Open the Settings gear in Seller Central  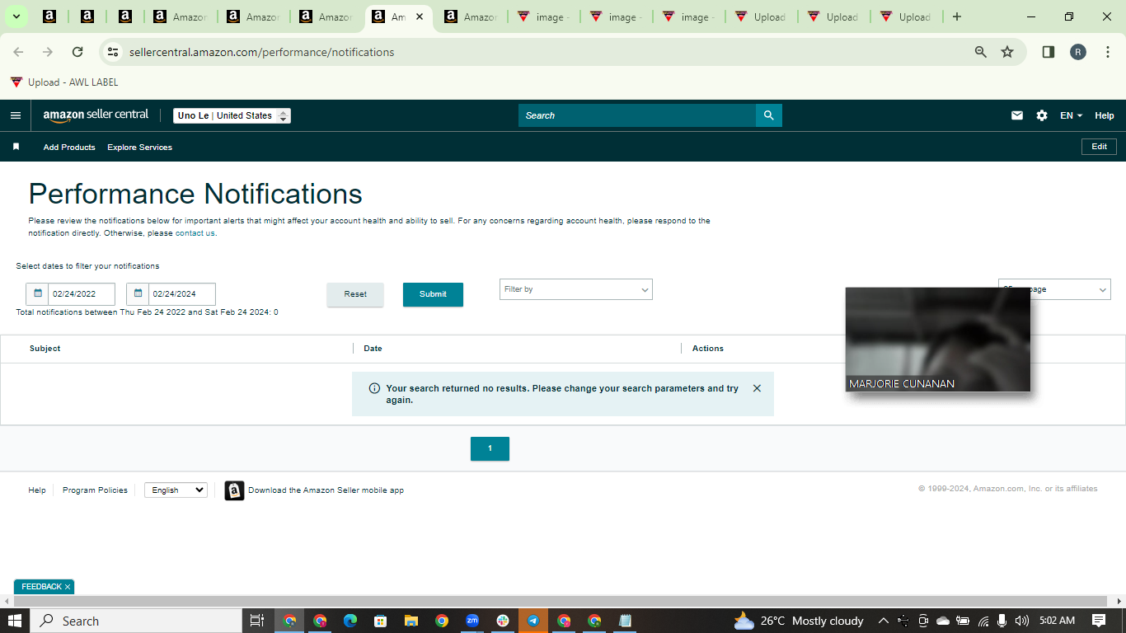1042,115
